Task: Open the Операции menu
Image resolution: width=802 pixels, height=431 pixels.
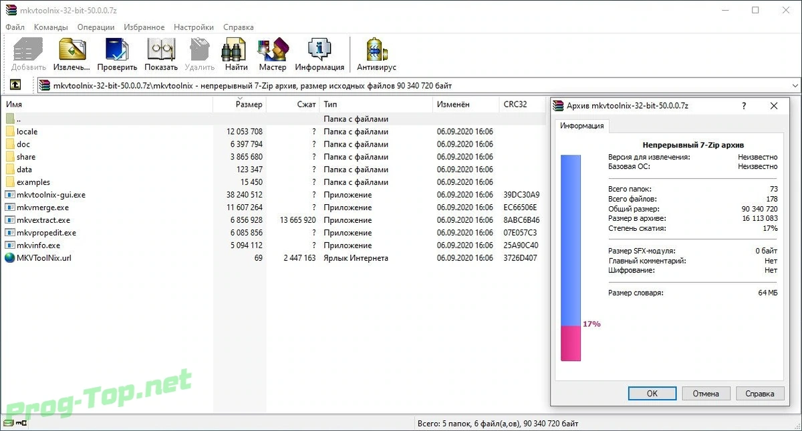Action: [96, 27]
